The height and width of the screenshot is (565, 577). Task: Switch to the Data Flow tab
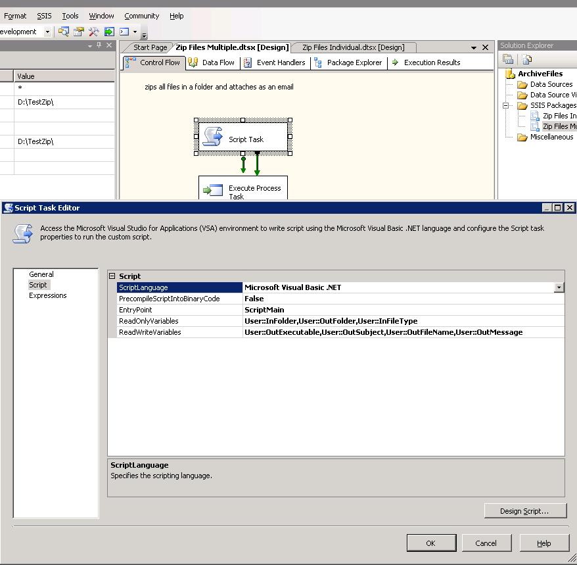click(x=212, y=62)
